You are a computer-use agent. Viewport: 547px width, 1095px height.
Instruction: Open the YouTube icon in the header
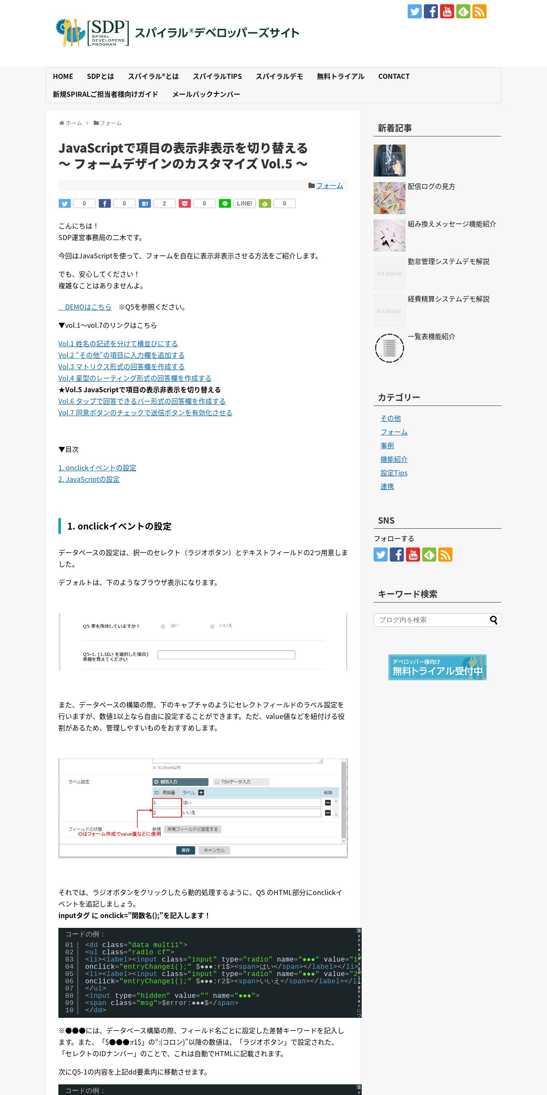pyautogui.click(x=447, y=12)
